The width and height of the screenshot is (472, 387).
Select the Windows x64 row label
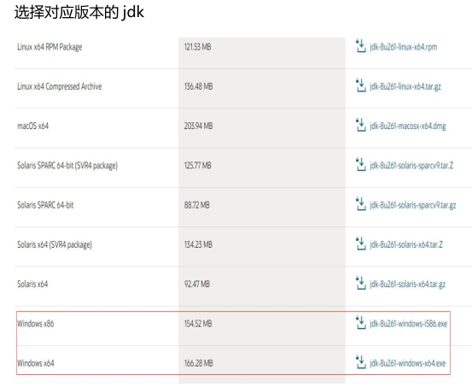pyautogui.click(x=36, y=363)
